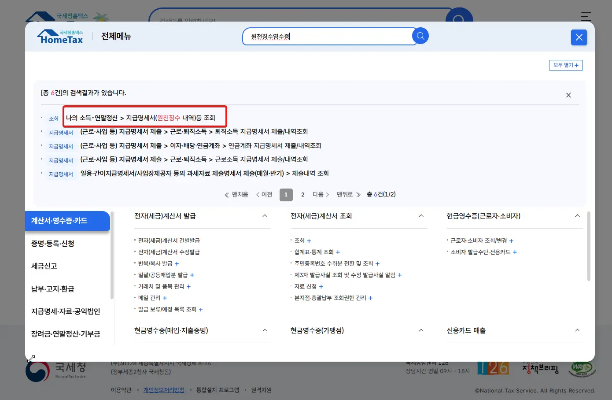Click the WA web accessibility badge
The height and width of the screenshot is (400, 612).
(x=582, y=369)
